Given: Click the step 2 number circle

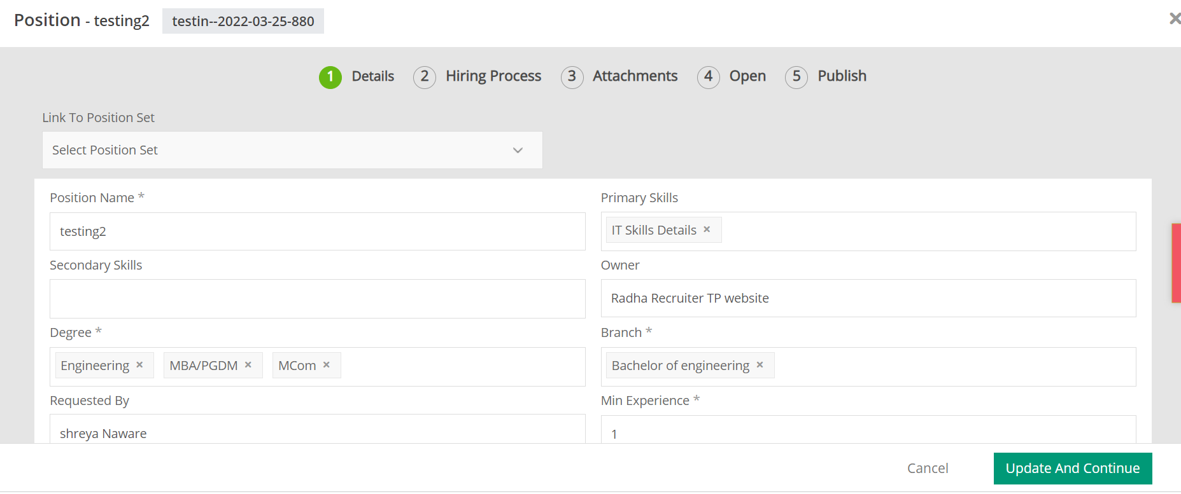Looking at the screenshot, I should (425, 78).
